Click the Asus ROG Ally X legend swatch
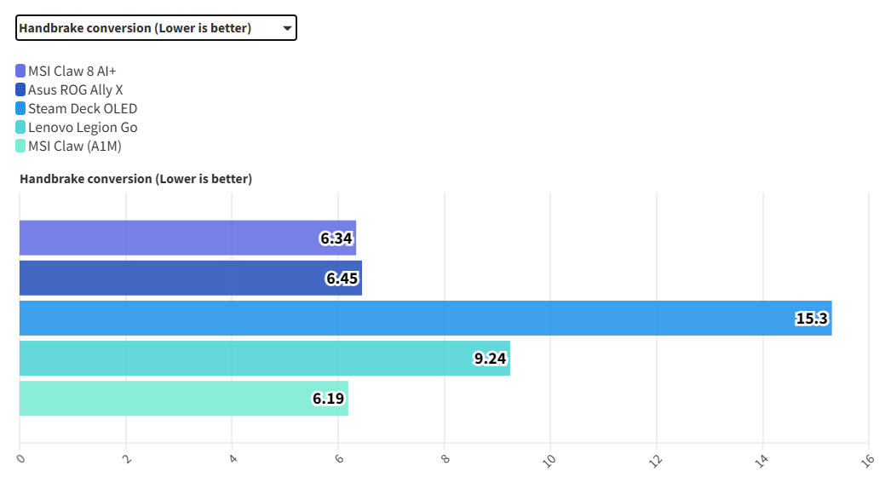This screenshot has height=483, width=885. 20,89
